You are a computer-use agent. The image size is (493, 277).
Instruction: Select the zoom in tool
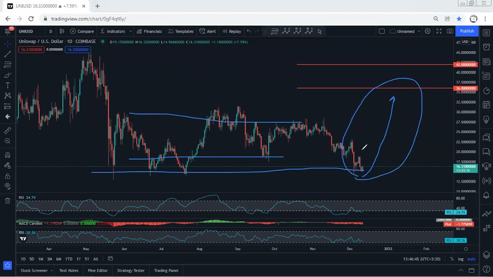coord(7,141)
